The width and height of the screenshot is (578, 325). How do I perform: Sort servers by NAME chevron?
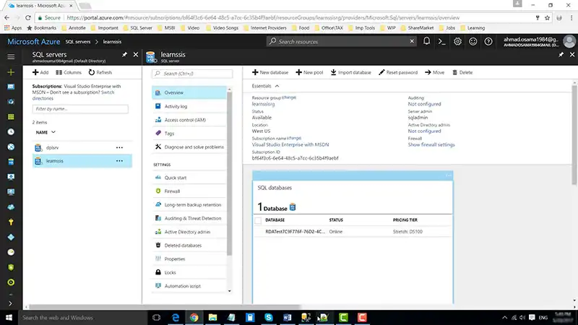coord(53,132)
